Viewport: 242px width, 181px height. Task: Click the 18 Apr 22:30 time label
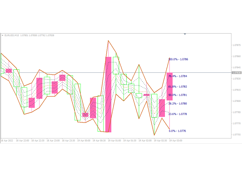[x=38, y=141]
